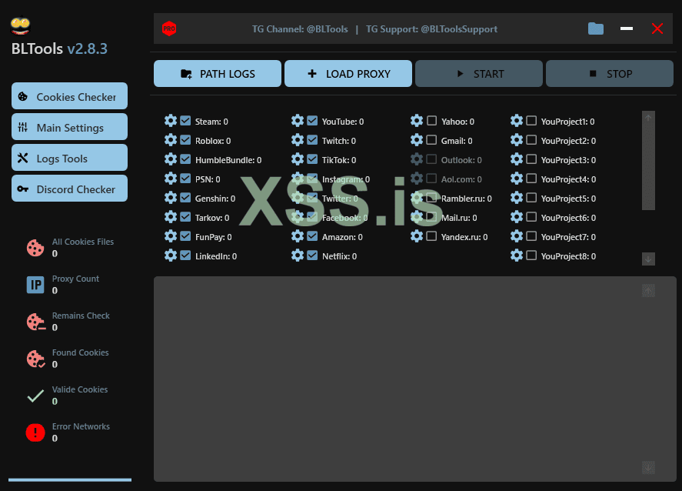Screen dimensions: 682x491
Task: Click the LOAD PROXY button
Action: click(x=349, y=74)
